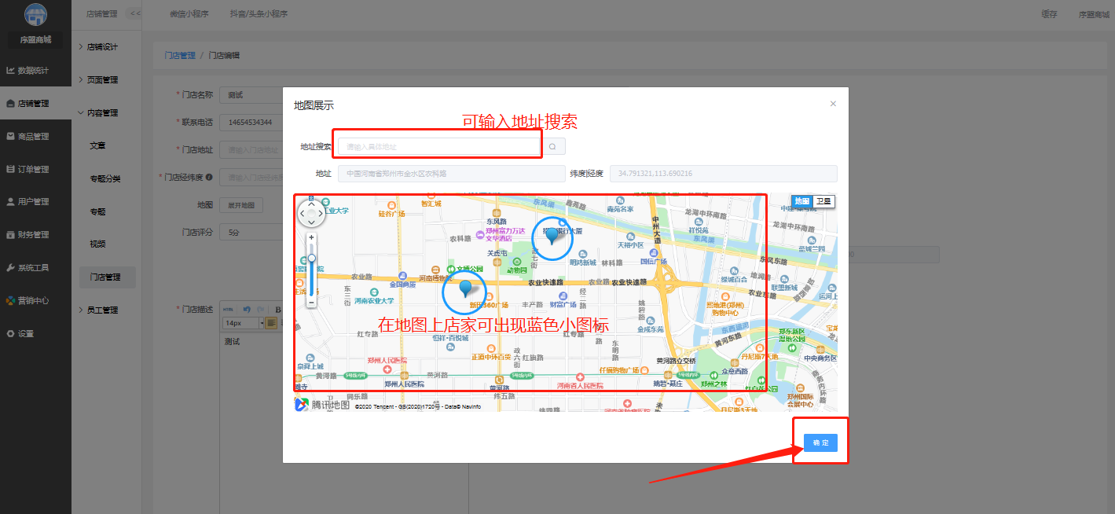The image size is (1115, 514).
Task: Open the 抖音/头条小程序 top tab
Action: tap(259, 14)
